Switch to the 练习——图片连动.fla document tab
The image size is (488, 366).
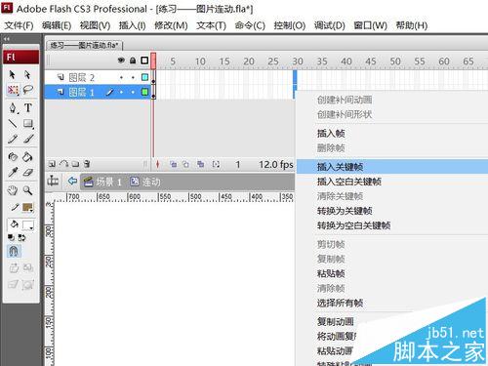coord(84,45)
